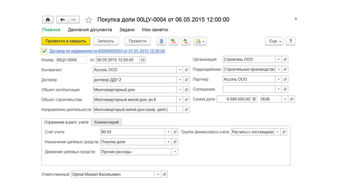
Task: Open the Счет учета 86.03 dropdown
Action: [x=168, y=132]
